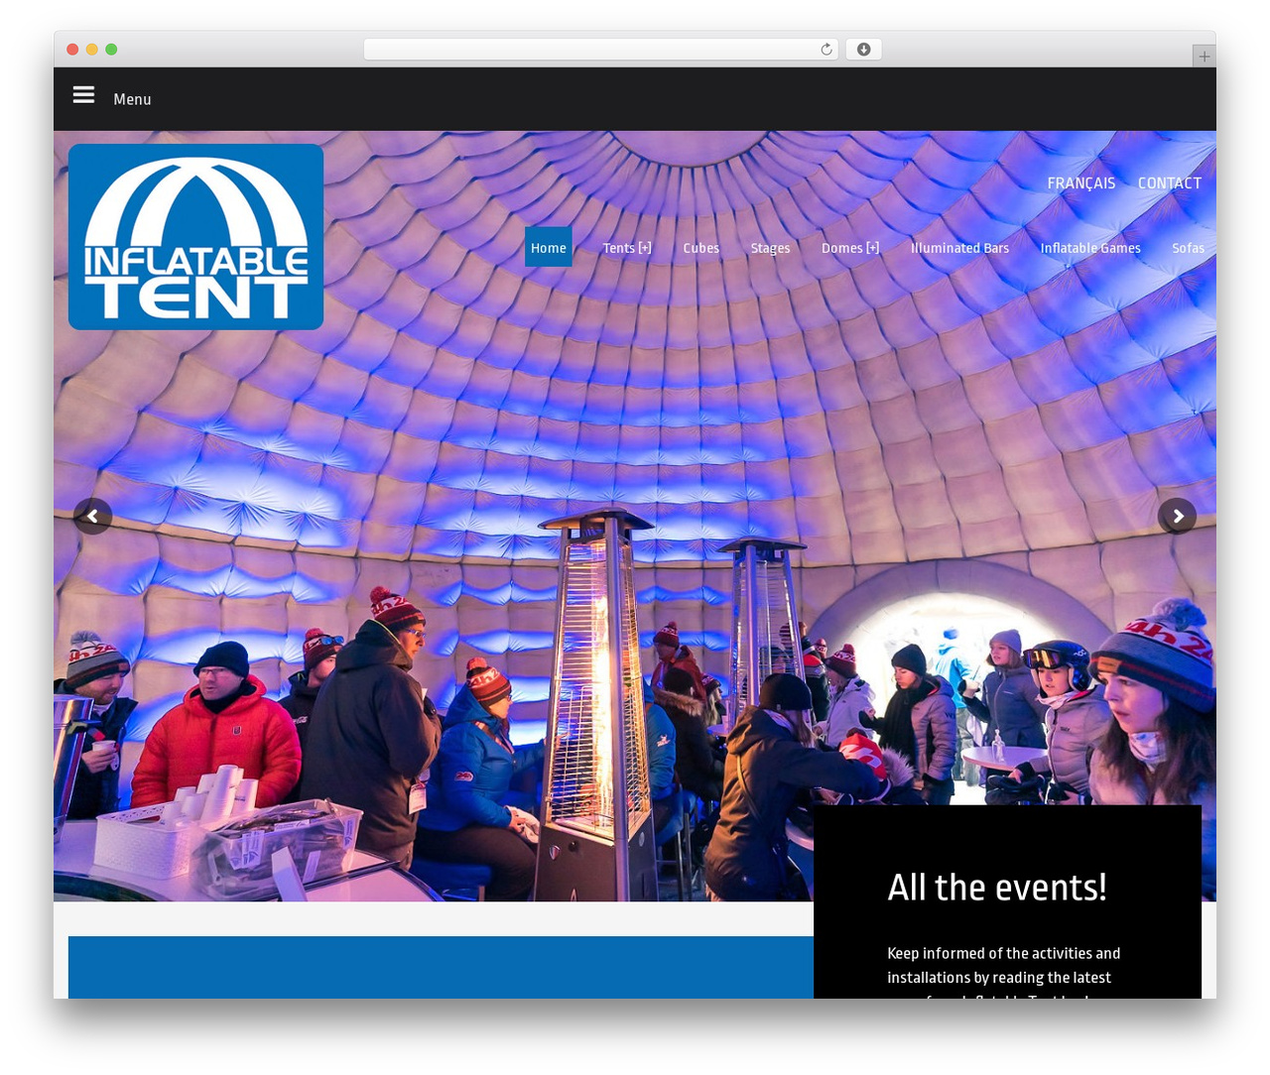
Task: Expand the Tents [+] submenu
Action: [627, 248]
